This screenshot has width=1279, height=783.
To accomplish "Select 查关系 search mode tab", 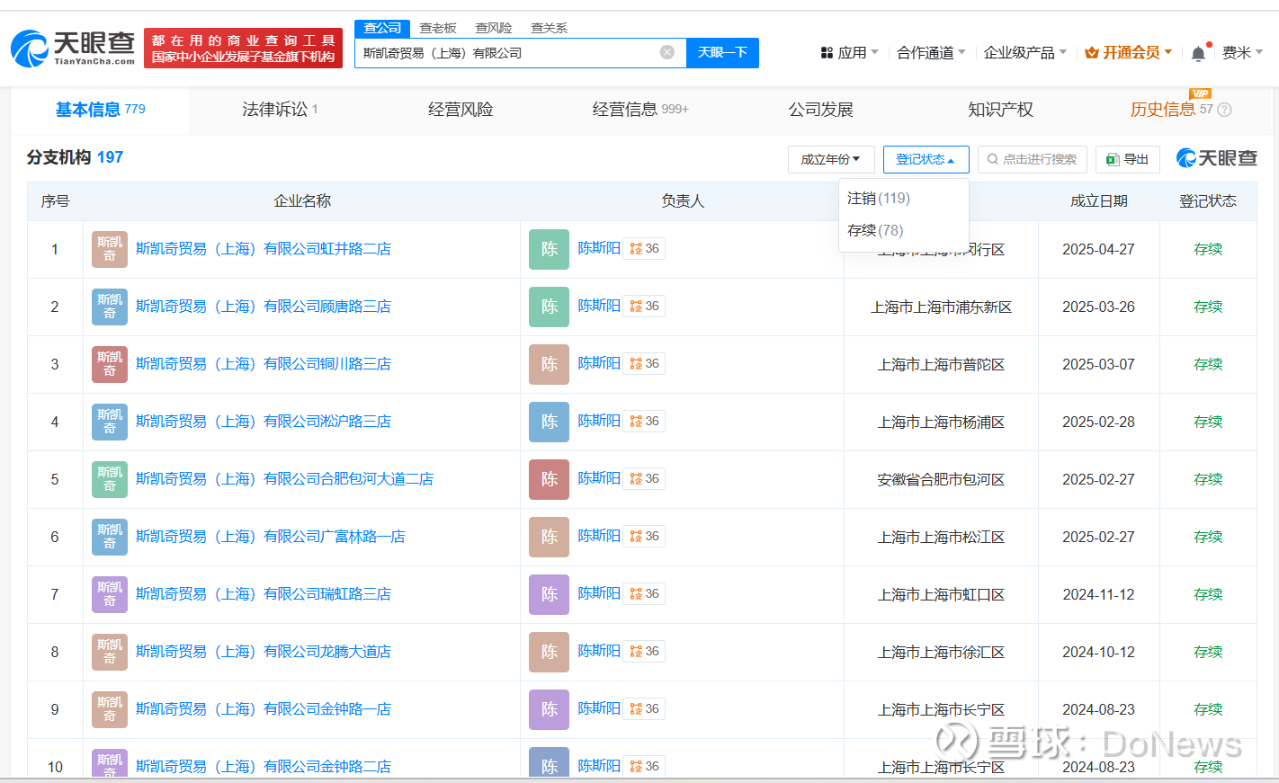I will point(549,28).
